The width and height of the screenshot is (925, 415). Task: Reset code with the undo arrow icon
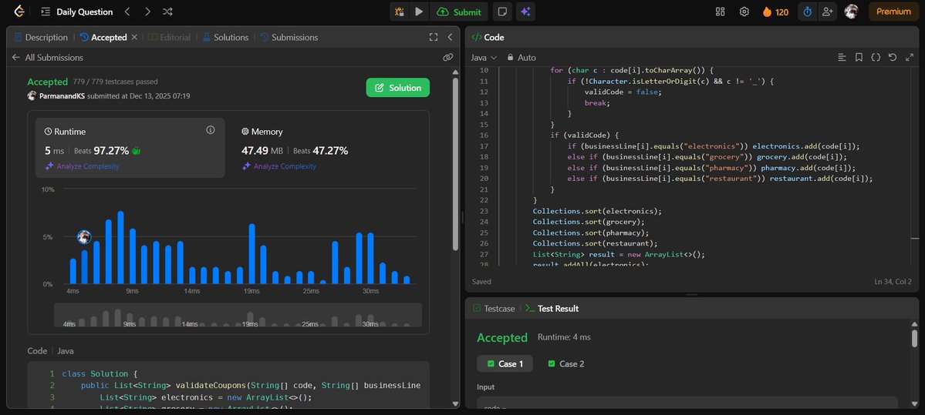coord(893,58)
